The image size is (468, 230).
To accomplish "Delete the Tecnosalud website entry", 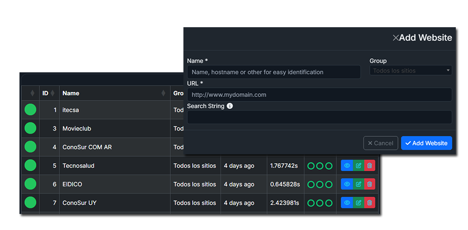I will pyautogui.click(x=370, y=166).
